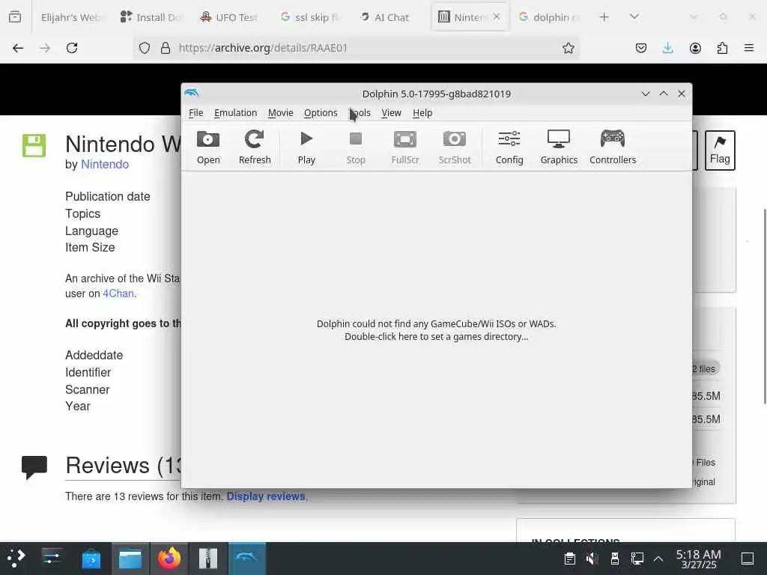Open Controllers settings in Dolphin

[613, 147]
